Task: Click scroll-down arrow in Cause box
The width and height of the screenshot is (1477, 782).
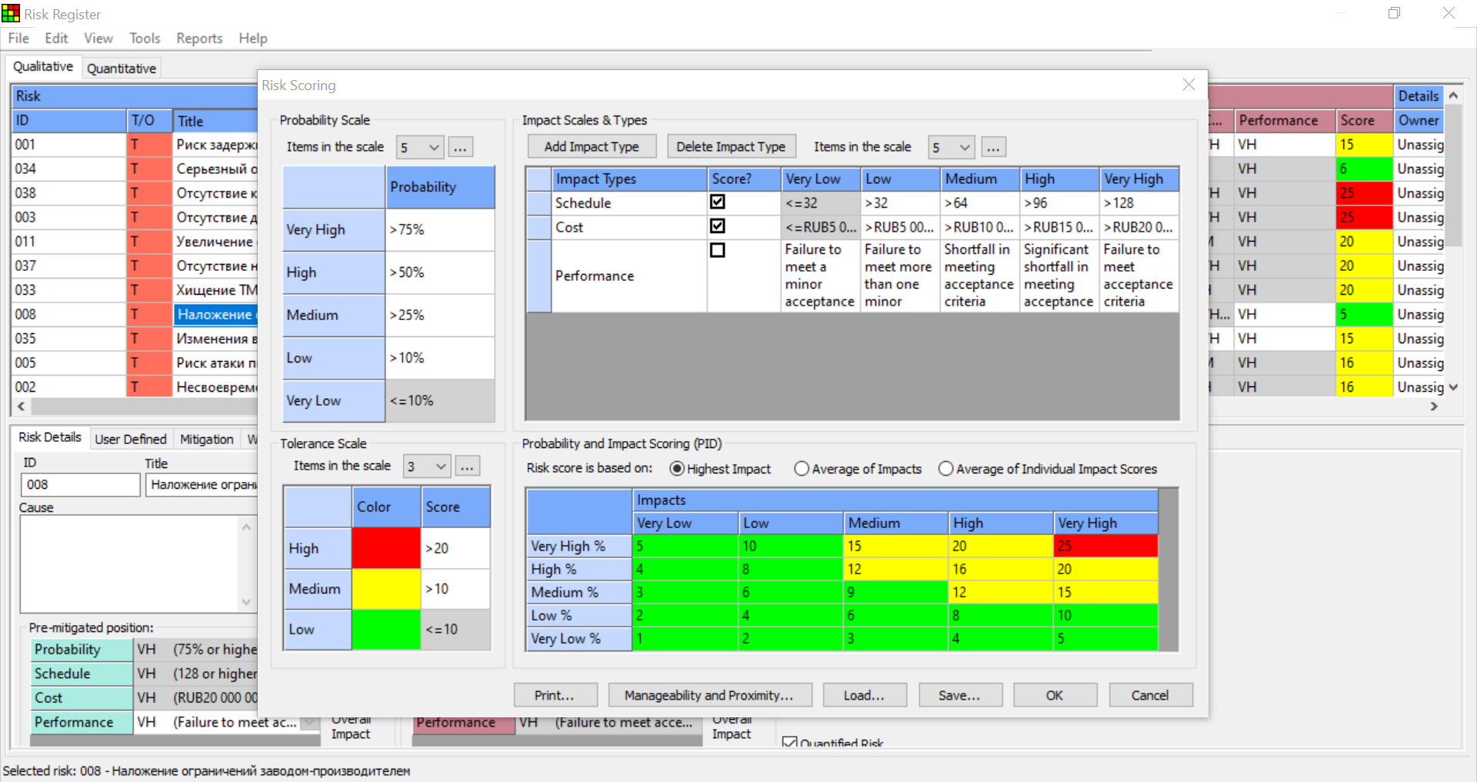Action: (x=246, y=602)
